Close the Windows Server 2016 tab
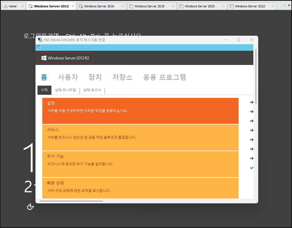This screenshot has height=228, width=292. [x=123, y=6]
